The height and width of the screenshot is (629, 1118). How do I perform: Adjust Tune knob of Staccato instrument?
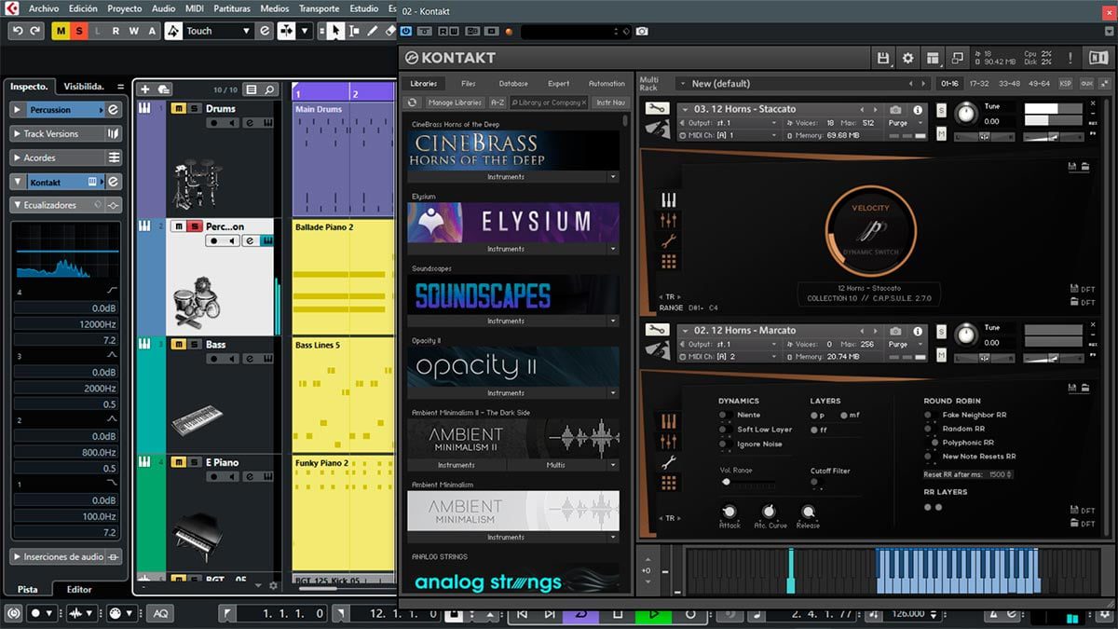pos(966,113)
